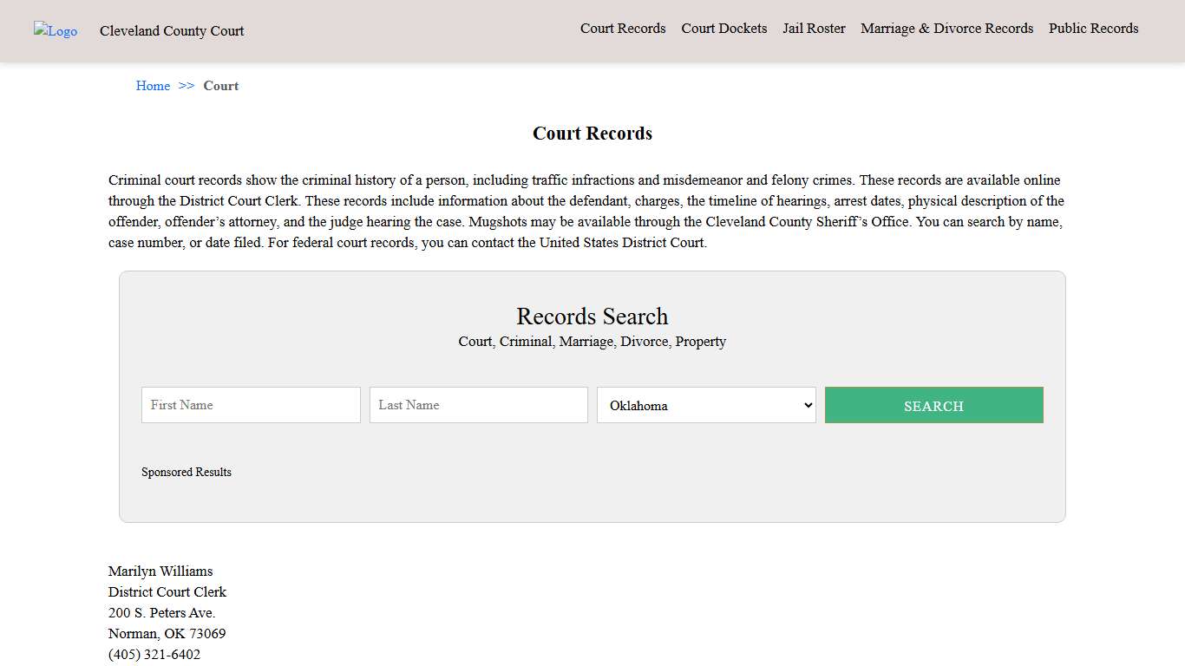Select the Court breadcrumb label
The height and width of the screenshot is (666, 1185).
click(x=221, y=86)
